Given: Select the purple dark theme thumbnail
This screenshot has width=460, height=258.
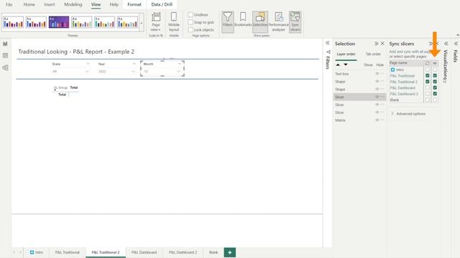Looking at the screenshot, I should [59, 22].
